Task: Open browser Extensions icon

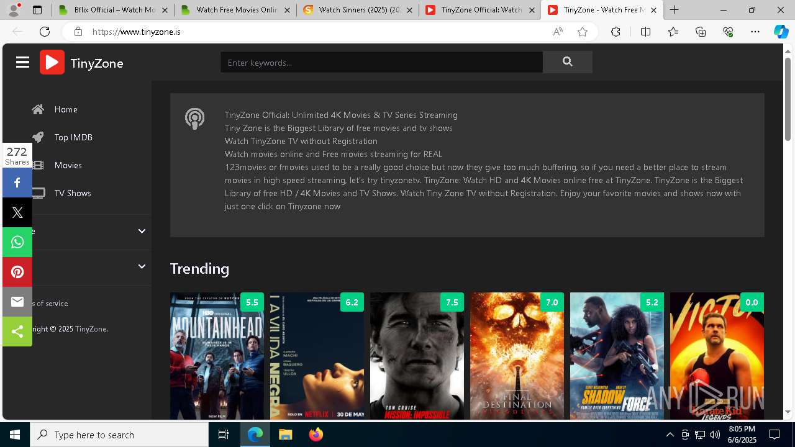Action: click(616, 32)
